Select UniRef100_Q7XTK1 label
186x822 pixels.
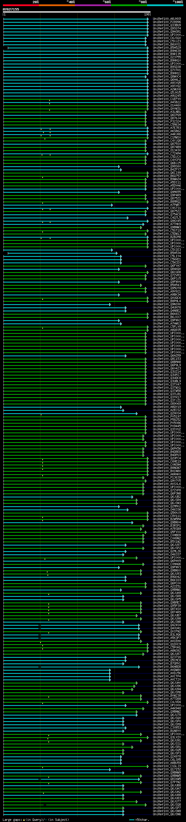click(167, 70)
